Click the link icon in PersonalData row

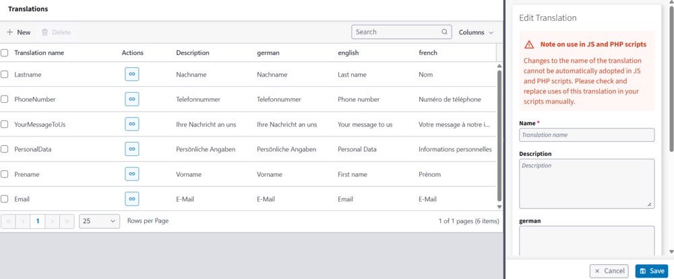[x=132, y=149]
